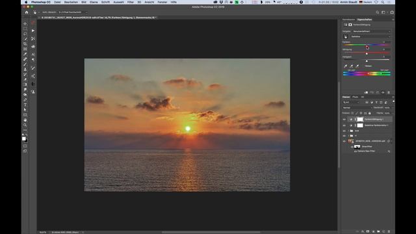Select the Zoom tool
The image size is (416, 234).
tap(25, 125)
